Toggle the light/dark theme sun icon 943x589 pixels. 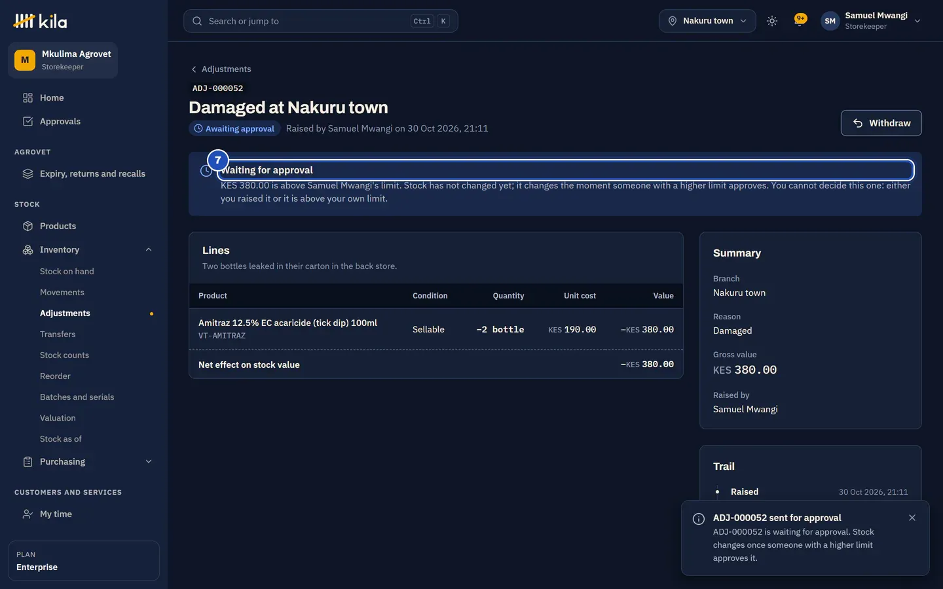[x=772, y=21]
